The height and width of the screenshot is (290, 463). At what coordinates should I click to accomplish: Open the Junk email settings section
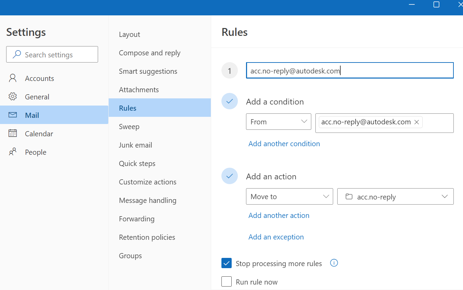[135, 145]
